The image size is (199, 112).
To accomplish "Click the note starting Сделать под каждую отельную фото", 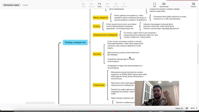I will (161, 26).
